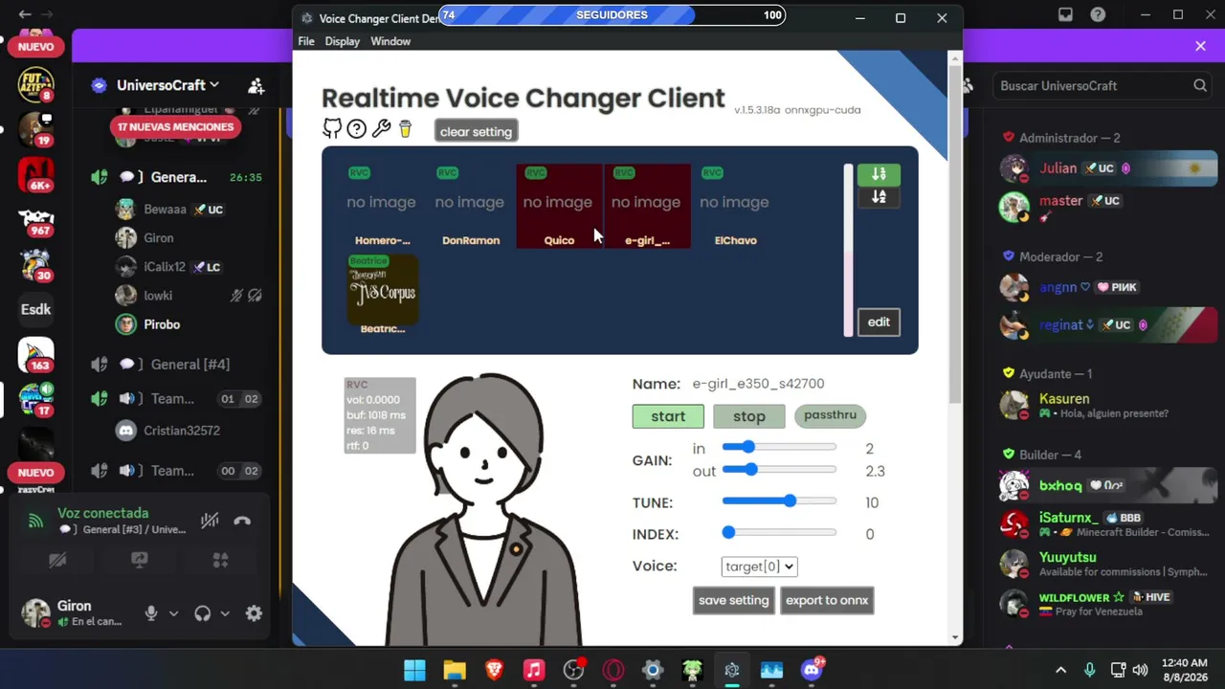Open the music app on taskbar
This screenshot has width=1225, height=689.
(x=534, y=670)
